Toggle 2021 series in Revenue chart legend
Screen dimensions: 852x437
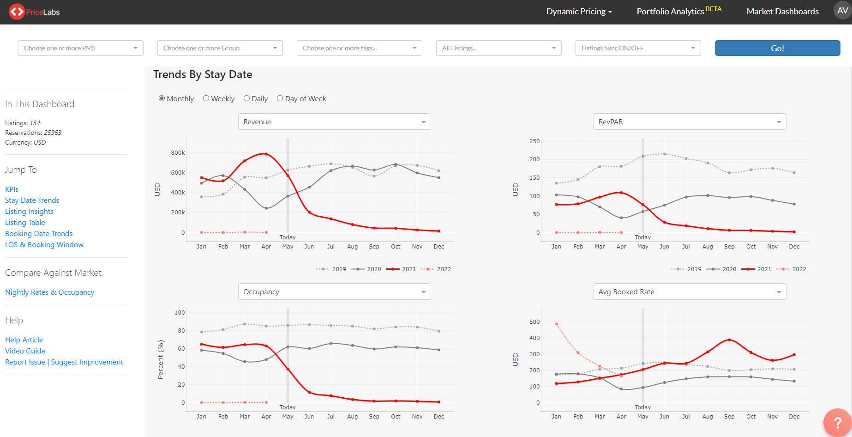point(401,269)
